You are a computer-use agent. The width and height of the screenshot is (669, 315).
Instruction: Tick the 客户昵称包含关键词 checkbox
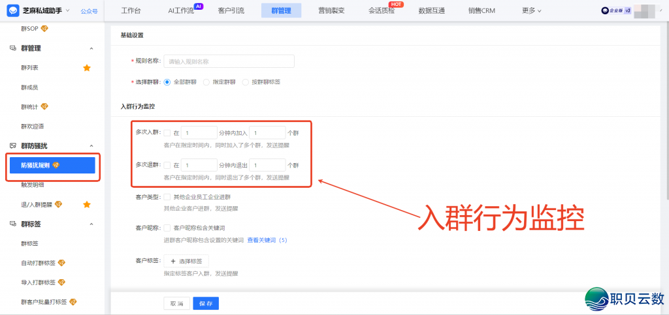click(x=167, y=228)
